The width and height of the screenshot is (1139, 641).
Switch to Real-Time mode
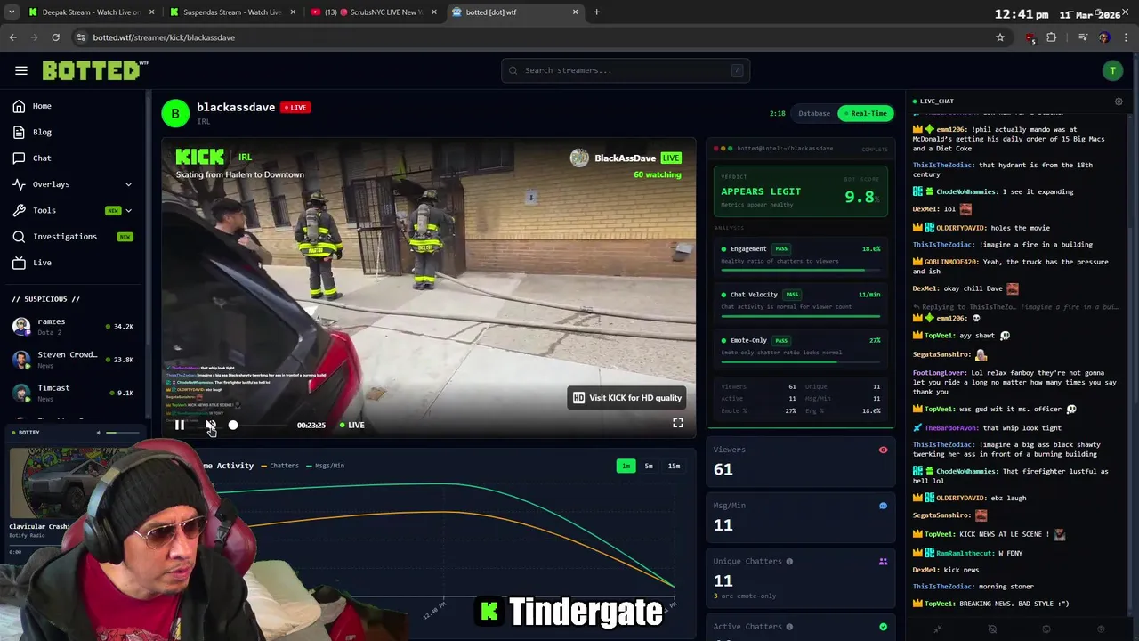[865, 113]
